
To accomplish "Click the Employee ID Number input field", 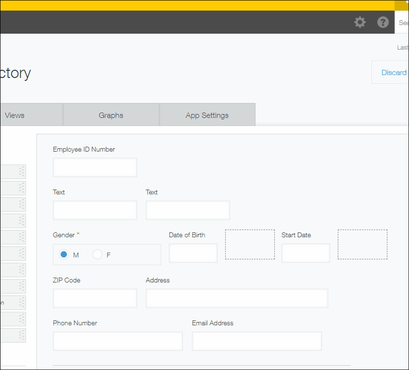I will pyautogui.click(x=95, y=167).
